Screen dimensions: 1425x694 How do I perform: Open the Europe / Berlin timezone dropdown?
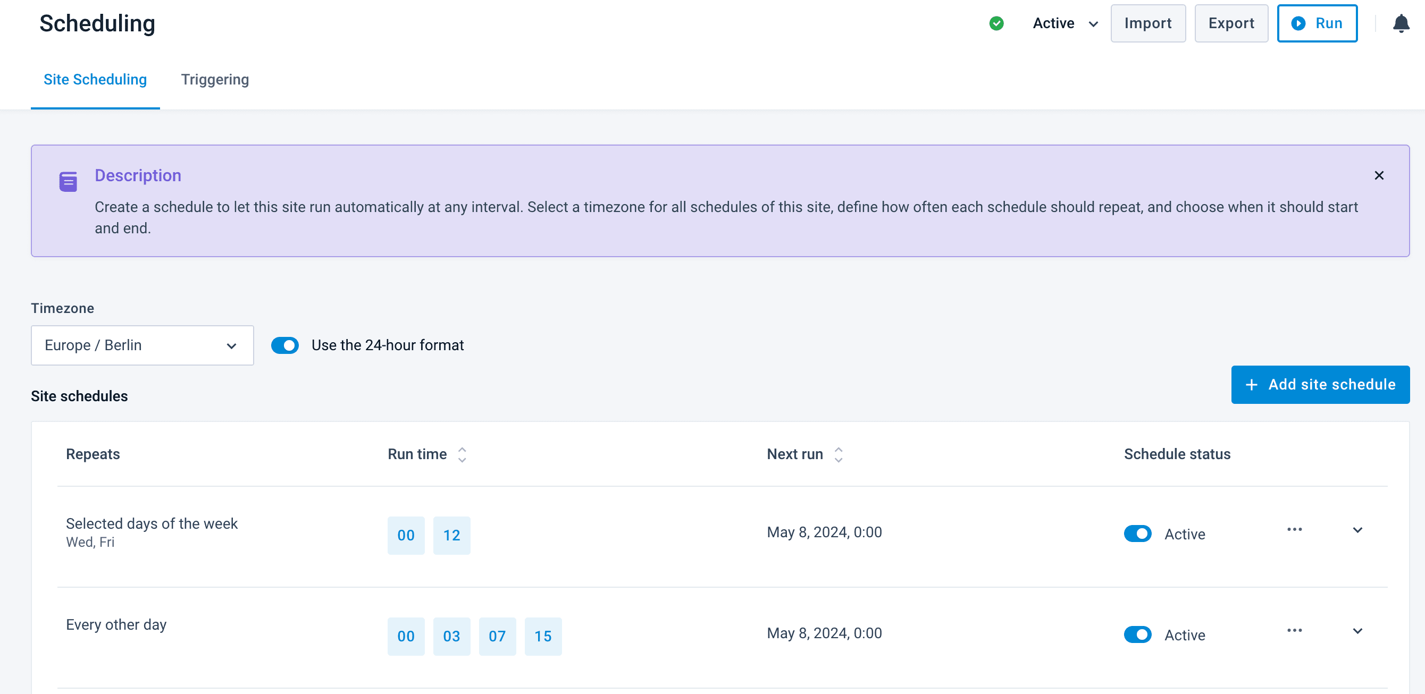142,345
